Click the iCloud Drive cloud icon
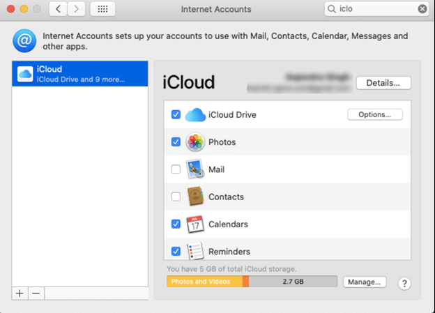 (x=195, y=115)
